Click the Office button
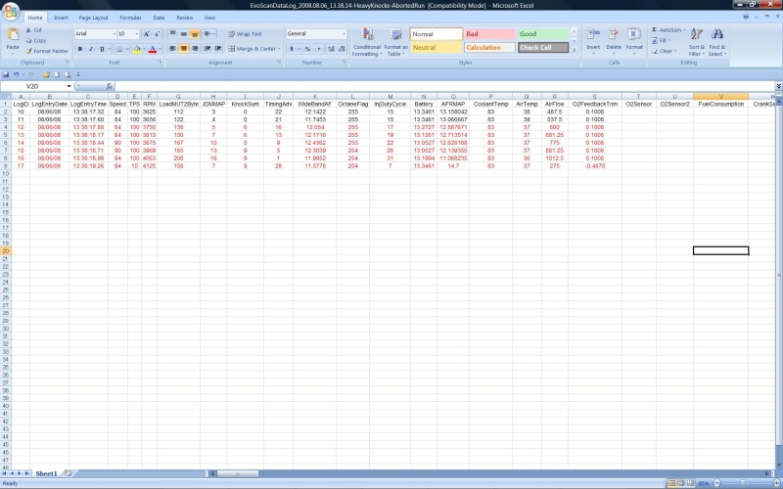 pyautogui.click(x=10, y=11)
